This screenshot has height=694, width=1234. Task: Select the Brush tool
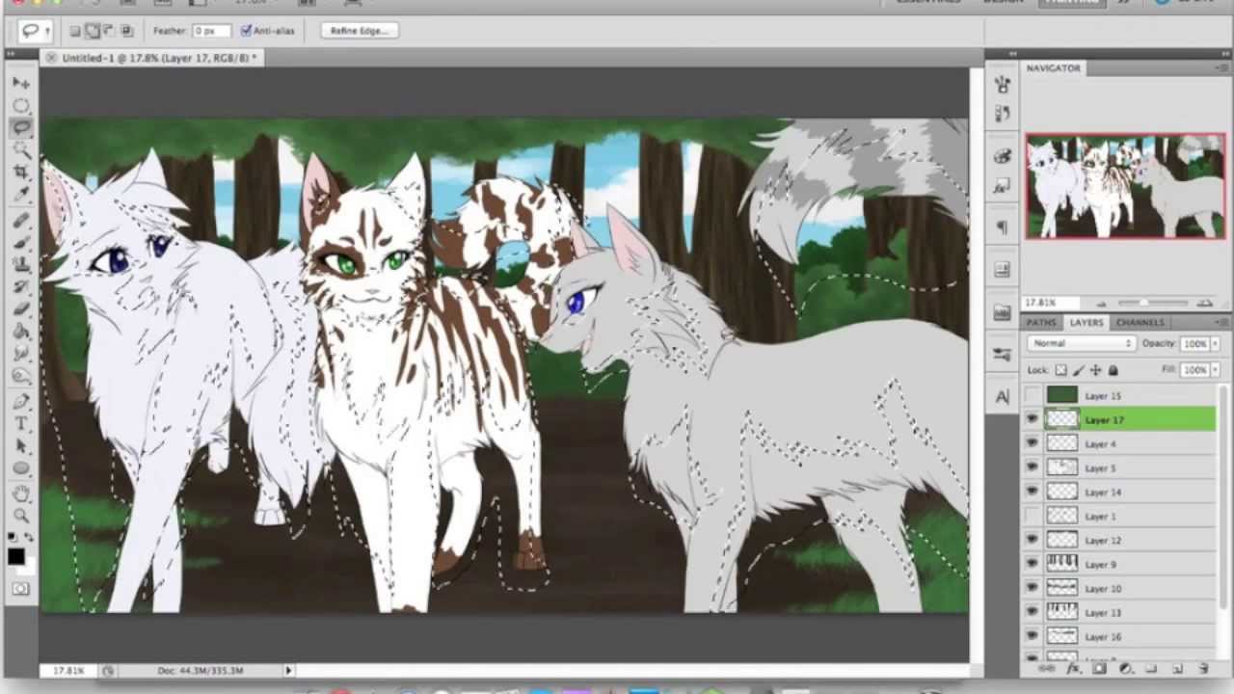[21, 243]
